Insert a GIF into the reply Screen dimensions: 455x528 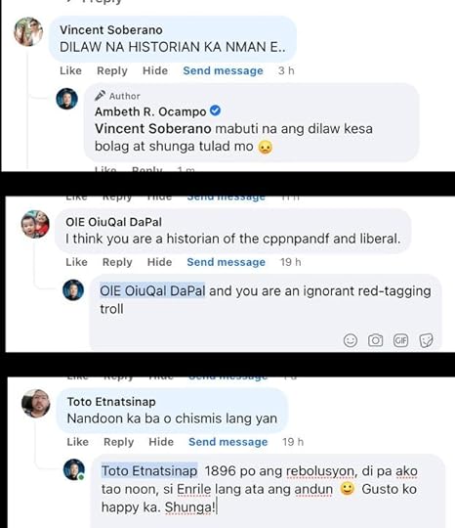tap(400, 340)
